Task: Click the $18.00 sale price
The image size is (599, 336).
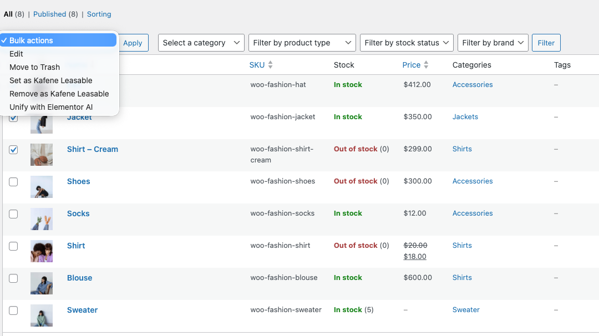Action: (415, 257)
